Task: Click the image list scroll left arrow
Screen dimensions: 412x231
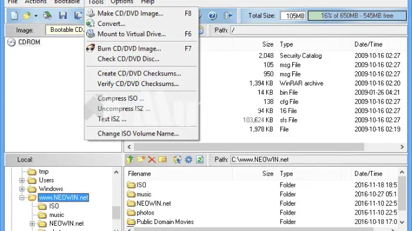Action: click(x=129, y=147)
